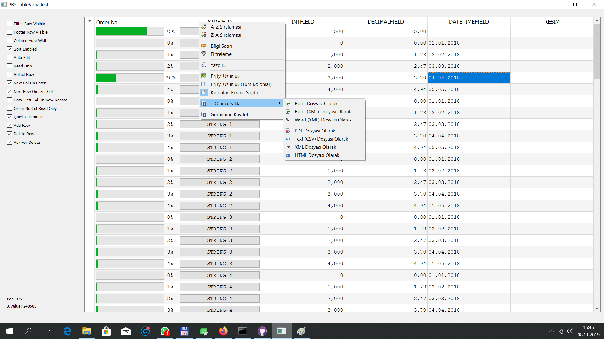Enable Footer Row Visible checkbox
Screen dimensions: 604x339
[x=9, y=32]
